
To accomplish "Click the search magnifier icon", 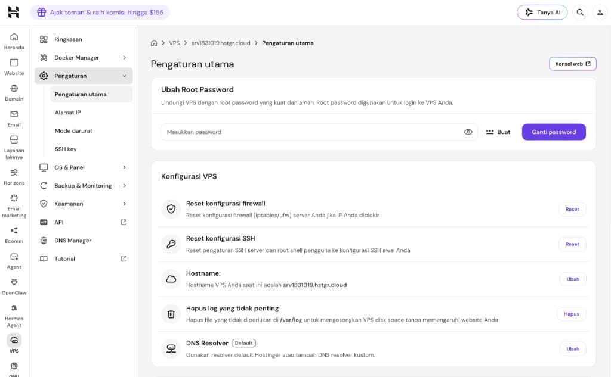I will tap(580, 12).
